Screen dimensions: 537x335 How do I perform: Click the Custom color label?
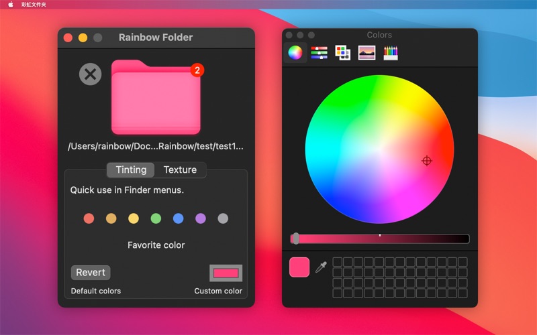pos(218,291)
